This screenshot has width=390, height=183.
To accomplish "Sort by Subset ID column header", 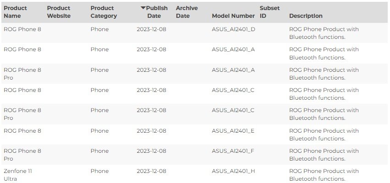I will point(269,12).
